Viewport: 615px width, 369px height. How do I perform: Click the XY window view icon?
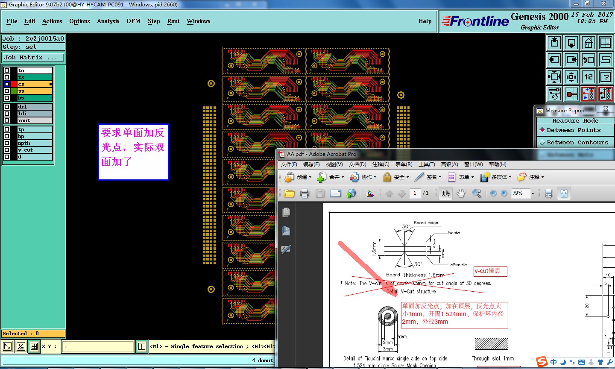point(606,43)
